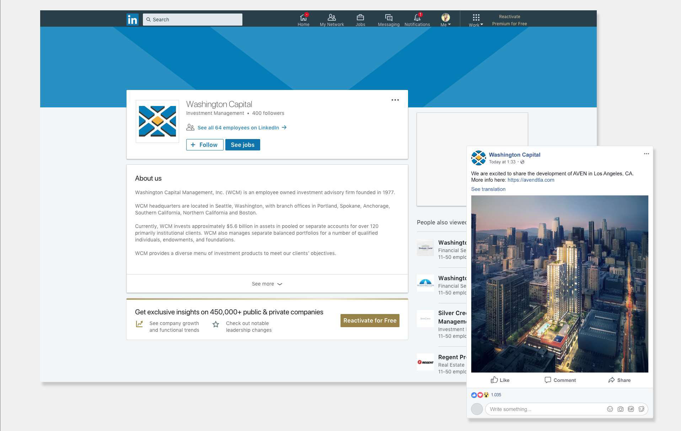The image size is (681, 431).
Task: Share the Facebook post
Action: [619, 380]
